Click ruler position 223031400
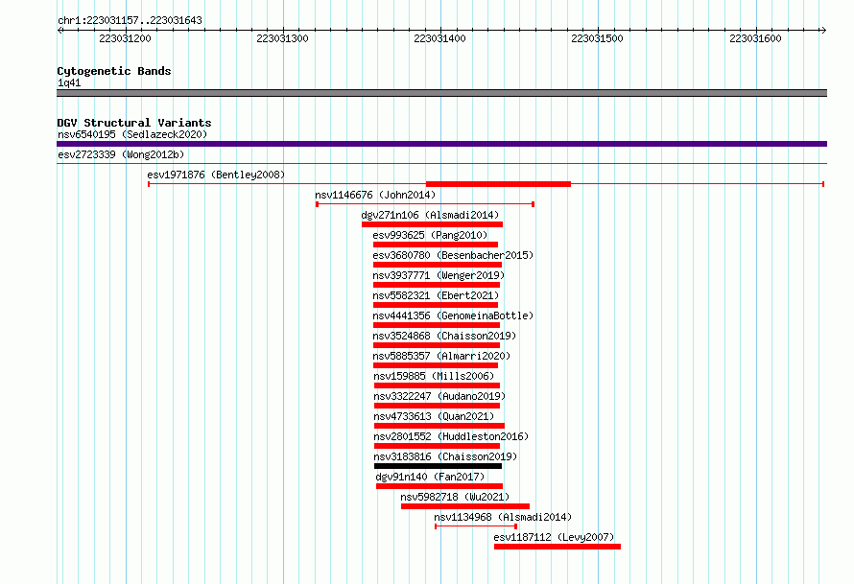Viewport: 854px width, 584px height. pyautogui.click(x=440, y=38)
